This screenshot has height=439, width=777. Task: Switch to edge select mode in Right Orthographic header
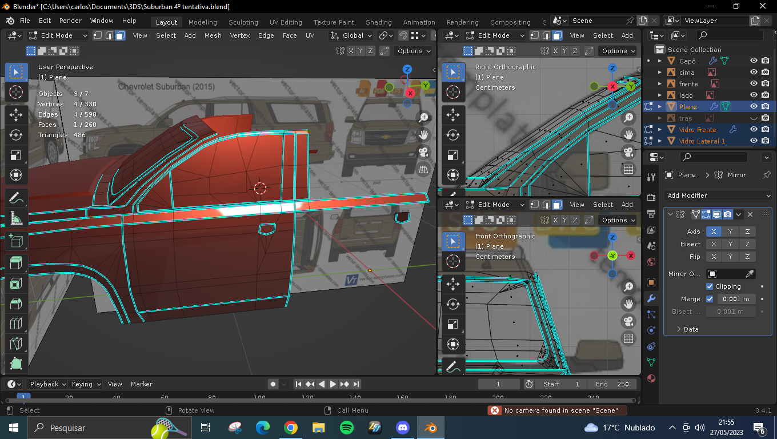546,35
